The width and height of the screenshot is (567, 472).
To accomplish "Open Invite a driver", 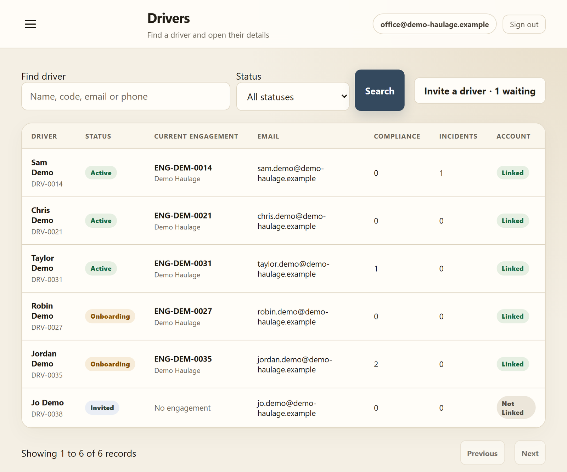I will click(479, 91).
